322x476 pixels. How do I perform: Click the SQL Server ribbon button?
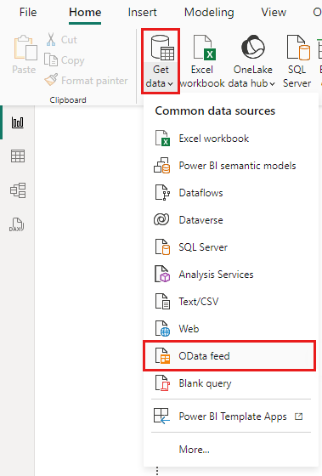click(297, 61)
